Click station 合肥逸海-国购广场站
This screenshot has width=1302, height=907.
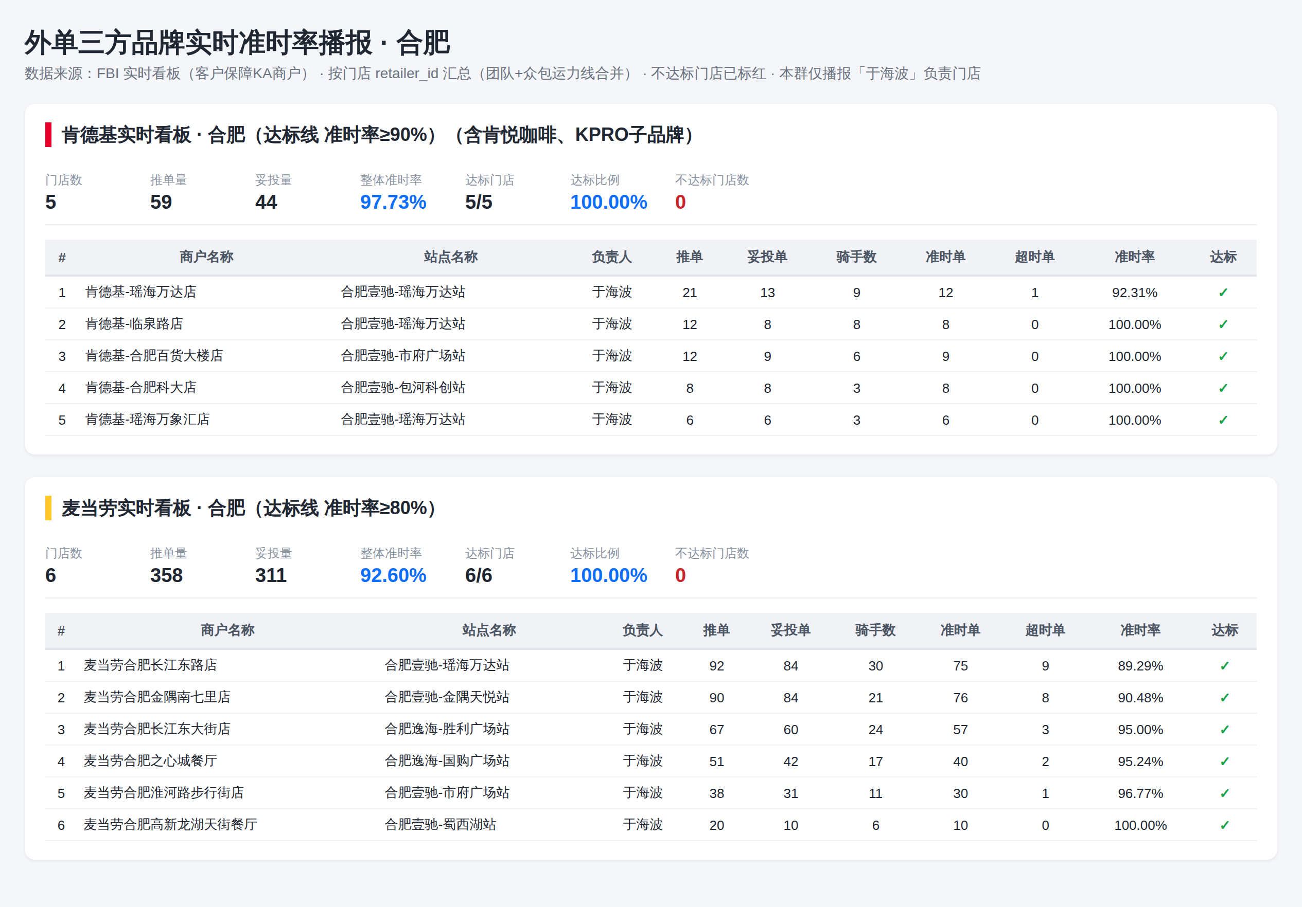pos(447,761)
